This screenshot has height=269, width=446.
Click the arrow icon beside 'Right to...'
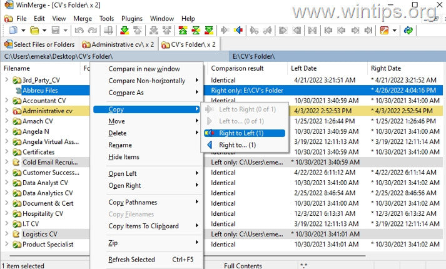tap(211, 145)
